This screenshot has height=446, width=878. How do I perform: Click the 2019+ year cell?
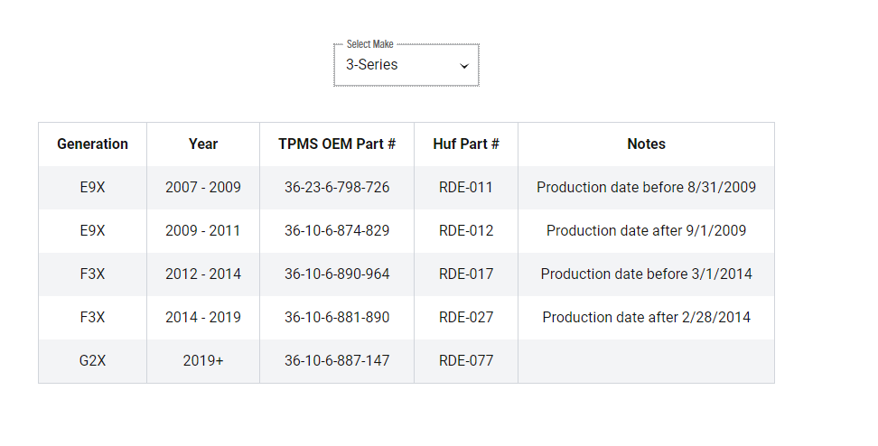click(203, 360)
